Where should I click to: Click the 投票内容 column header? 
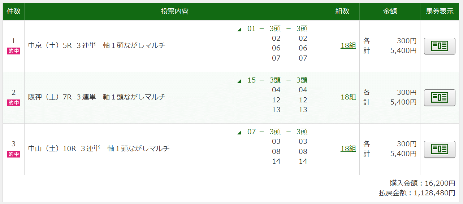coord(174,12)
